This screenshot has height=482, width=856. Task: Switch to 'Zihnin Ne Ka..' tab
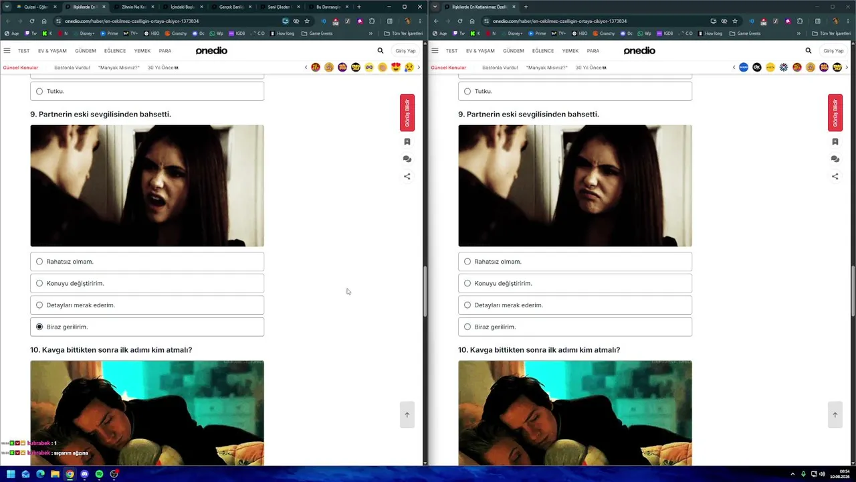(134, 7)
